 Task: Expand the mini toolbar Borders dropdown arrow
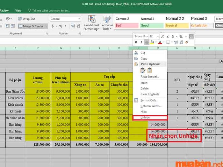point(172,42)
